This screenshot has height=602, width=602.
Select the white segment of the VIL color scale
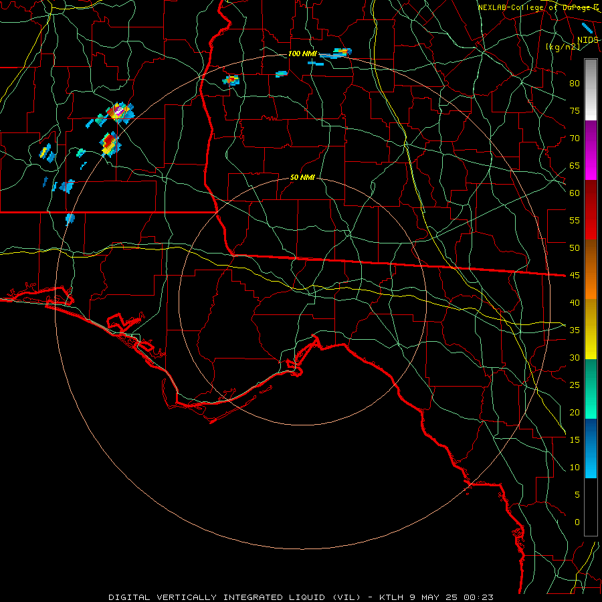click(x=591, y=90)
